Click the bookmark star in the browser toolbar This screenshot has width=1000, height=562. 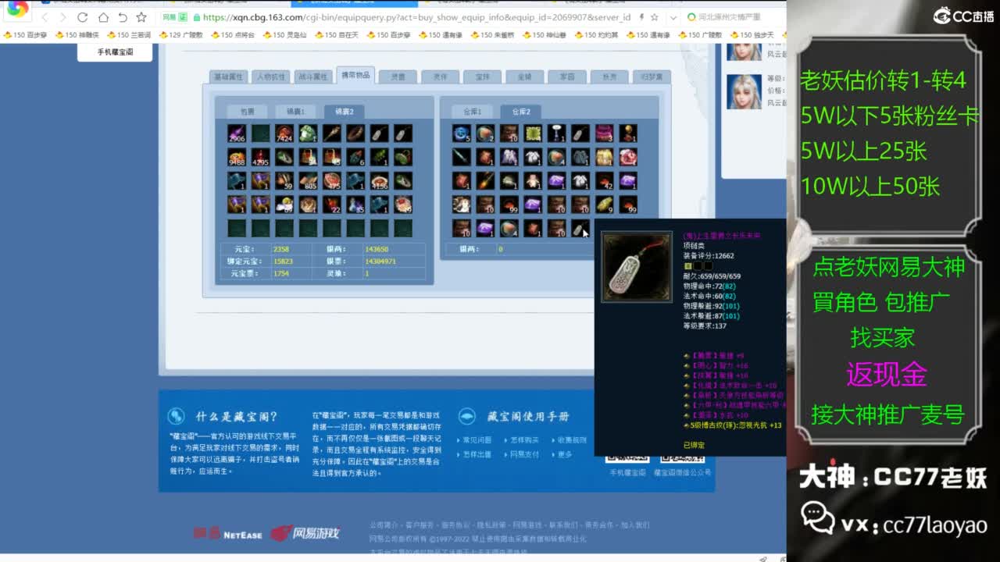click(141, 17)
